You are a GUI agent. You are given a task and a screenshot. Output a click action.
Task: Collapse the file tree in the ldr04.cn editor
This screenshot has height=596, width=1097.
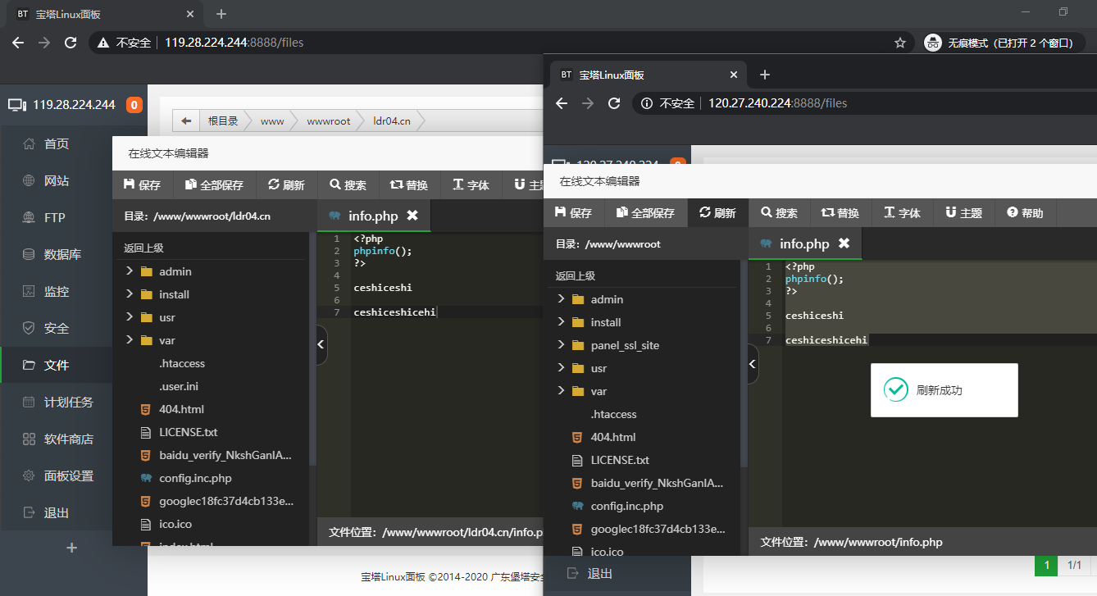point(321,344)
